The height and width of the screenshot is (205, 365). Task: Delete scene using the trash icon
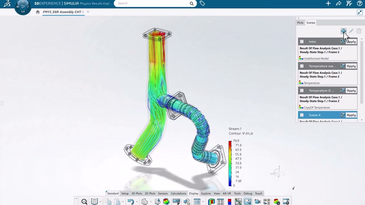point(359,31)
